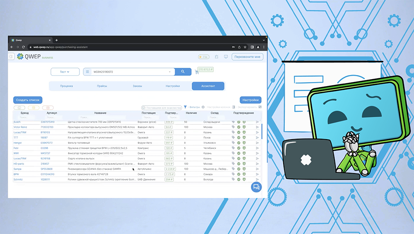Click the 'Перезвоните мне' button
414x234 pixels.
point(248,57)
